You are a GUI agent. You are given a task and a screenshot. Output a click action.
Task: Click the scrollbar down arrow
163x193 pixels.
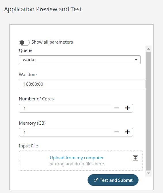pos(148,173)
